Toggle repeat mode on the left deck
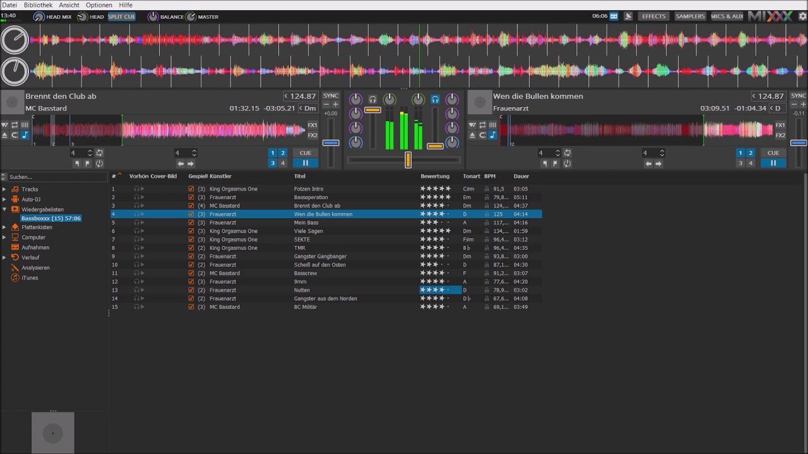The height and width of the screenshot is (454, 808). coord(15,125)
